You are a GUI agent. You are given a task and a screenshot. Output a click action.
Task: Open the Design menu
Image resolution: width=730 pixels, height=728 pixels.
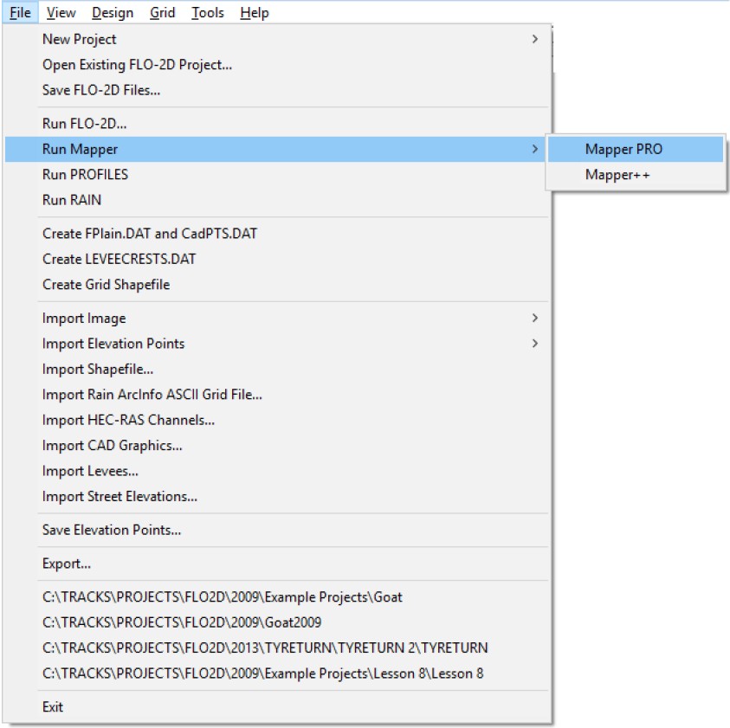(113, 12)
